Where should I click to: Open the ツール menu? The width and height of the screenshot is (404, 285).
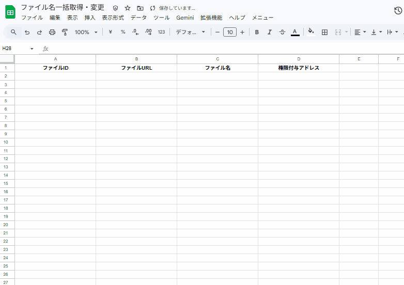(x=162, y=18)
